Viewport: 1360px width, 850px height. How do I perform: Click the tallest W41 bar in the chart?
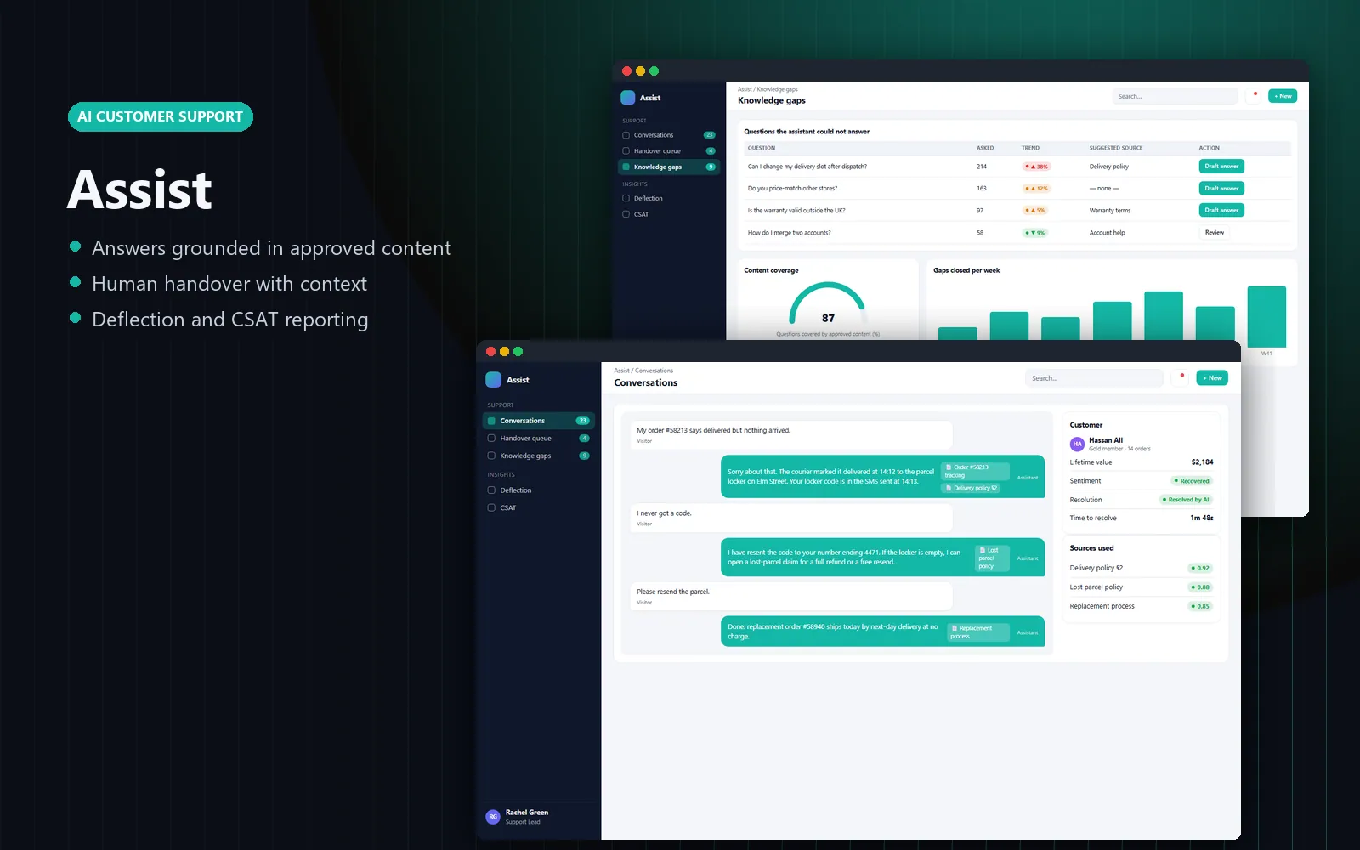click(1266, 316)
